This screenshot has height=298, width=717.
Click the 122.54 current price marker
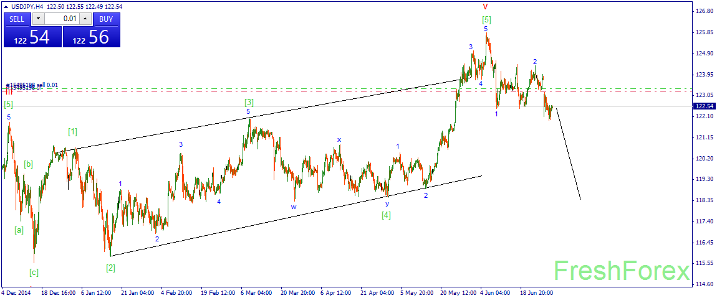point(703,106)
